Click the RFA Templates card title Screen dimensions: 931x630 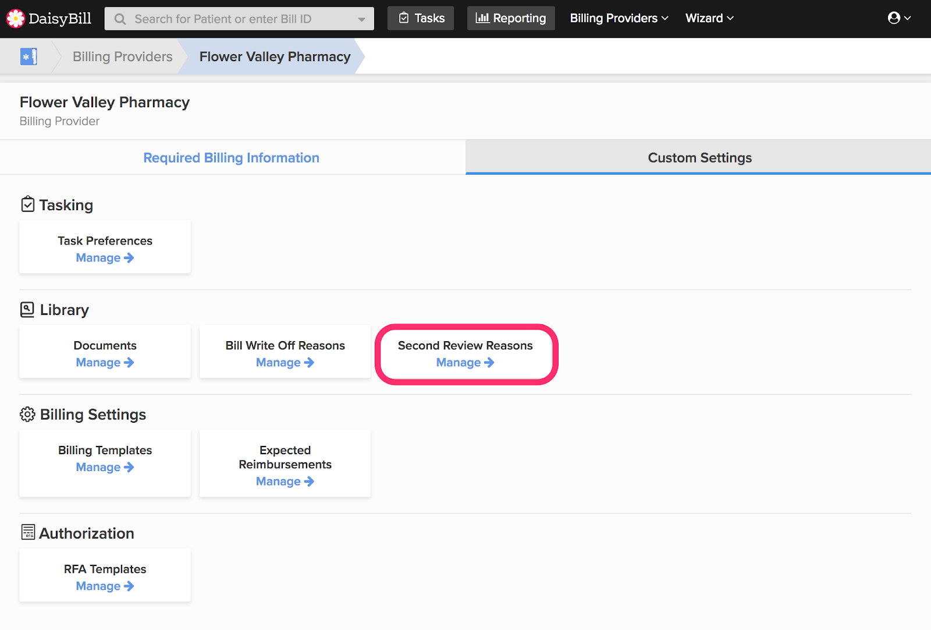(x=105, y=569)
